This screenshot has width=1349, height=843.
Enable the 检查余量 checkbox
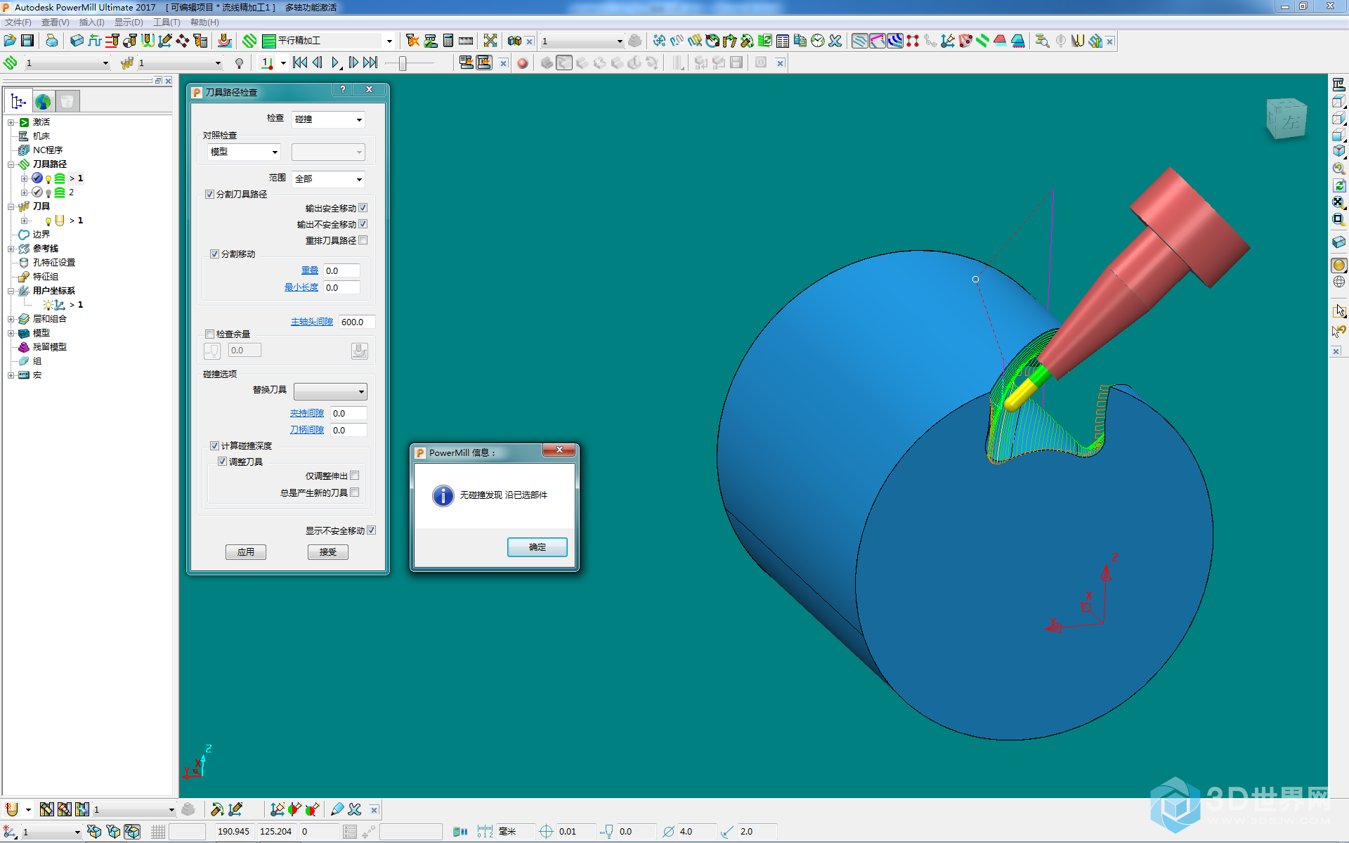point(209,334)
